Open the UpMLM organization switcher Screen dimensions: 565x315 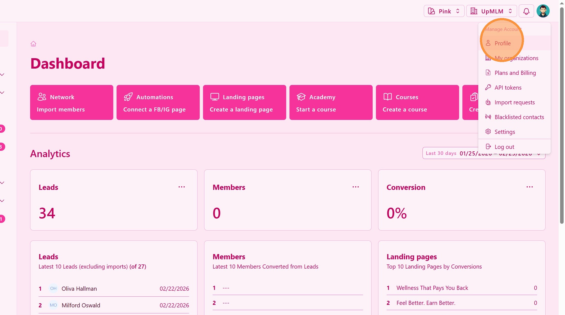coord(491,11)
